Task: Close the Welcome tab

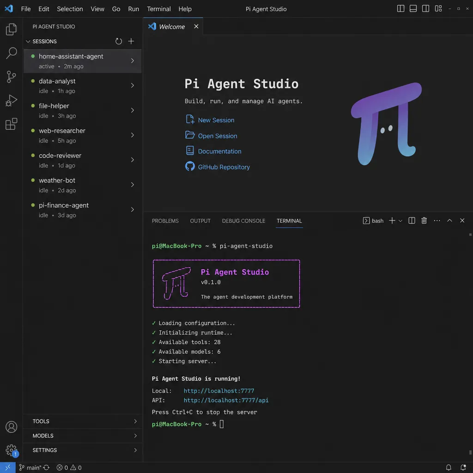Action: click(x=196, y=26)
